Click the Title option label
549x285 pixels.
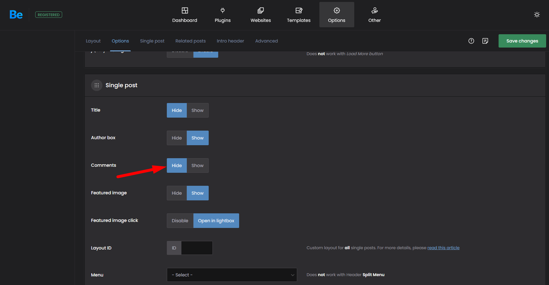tap(95, 110)
